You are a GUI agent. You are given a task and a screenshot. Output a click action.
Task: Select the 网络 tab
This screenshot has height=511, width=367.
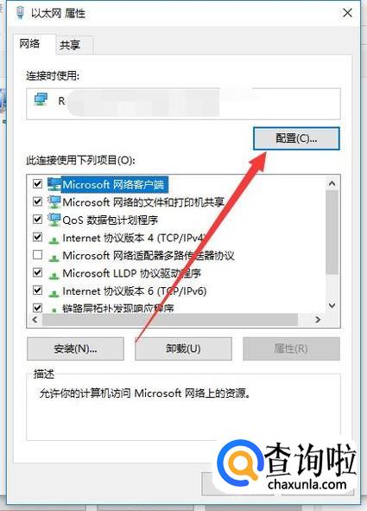tap(30, 43)
